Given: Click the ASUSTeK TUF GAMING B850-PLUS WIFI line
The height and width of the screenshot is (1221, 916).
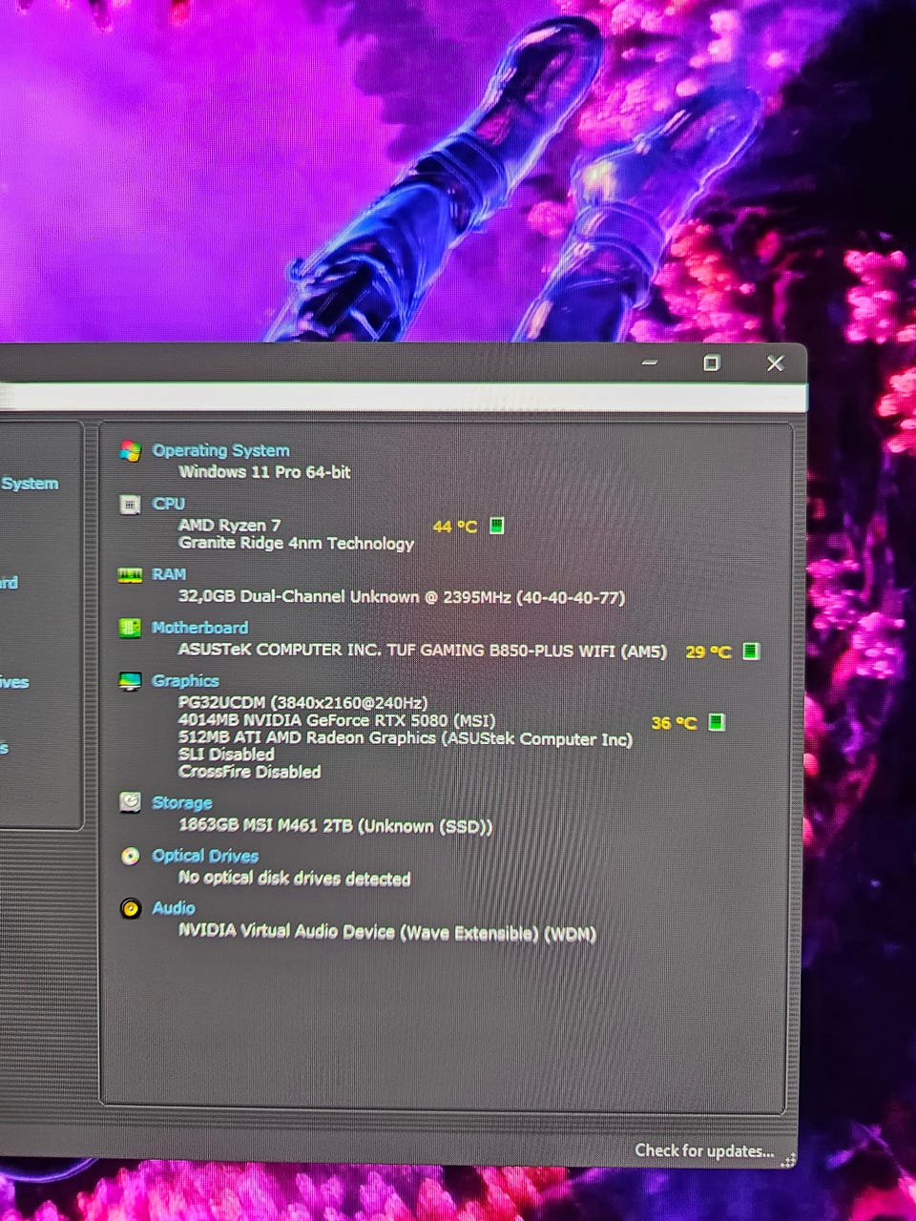Looking at the screenshot, I should point(423,651).
